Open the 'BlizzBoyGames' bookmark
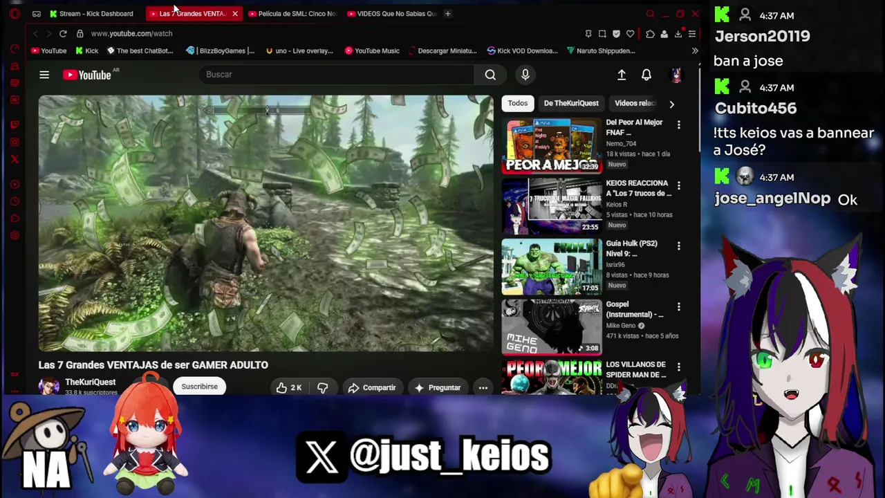Image resolution: width=885 pixels, height=498 pixels. (x=221, y=50)
